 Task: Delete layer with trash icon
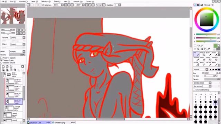(x=15, y=70)
